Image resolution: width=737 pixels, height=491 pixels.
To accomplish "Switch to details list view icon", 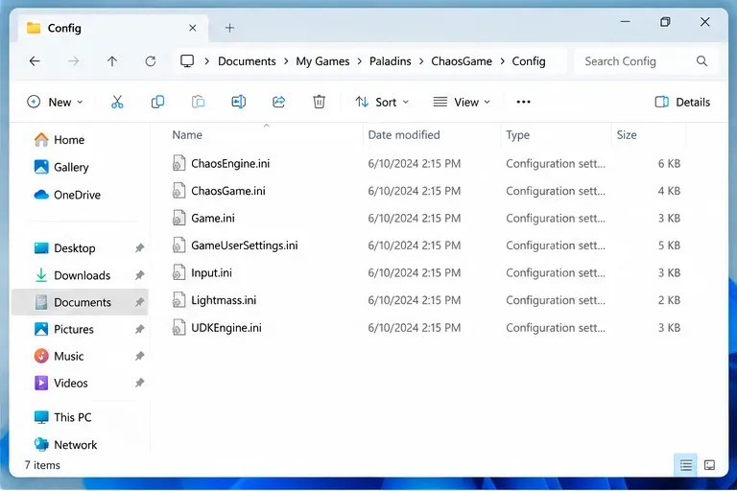I will coord(686,465).
